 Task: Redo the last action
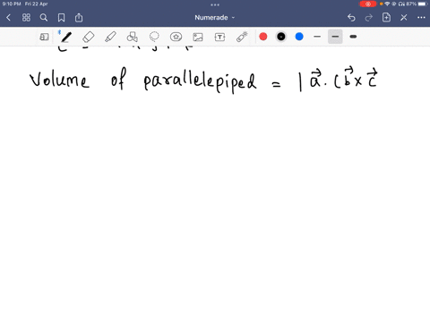pos(369,18)
